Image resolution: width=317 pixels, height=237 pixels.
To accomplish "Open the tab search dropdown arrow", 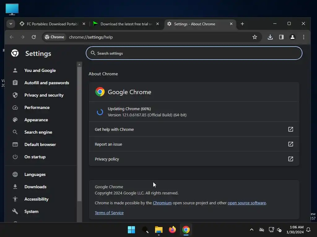I will pos(11,24).
